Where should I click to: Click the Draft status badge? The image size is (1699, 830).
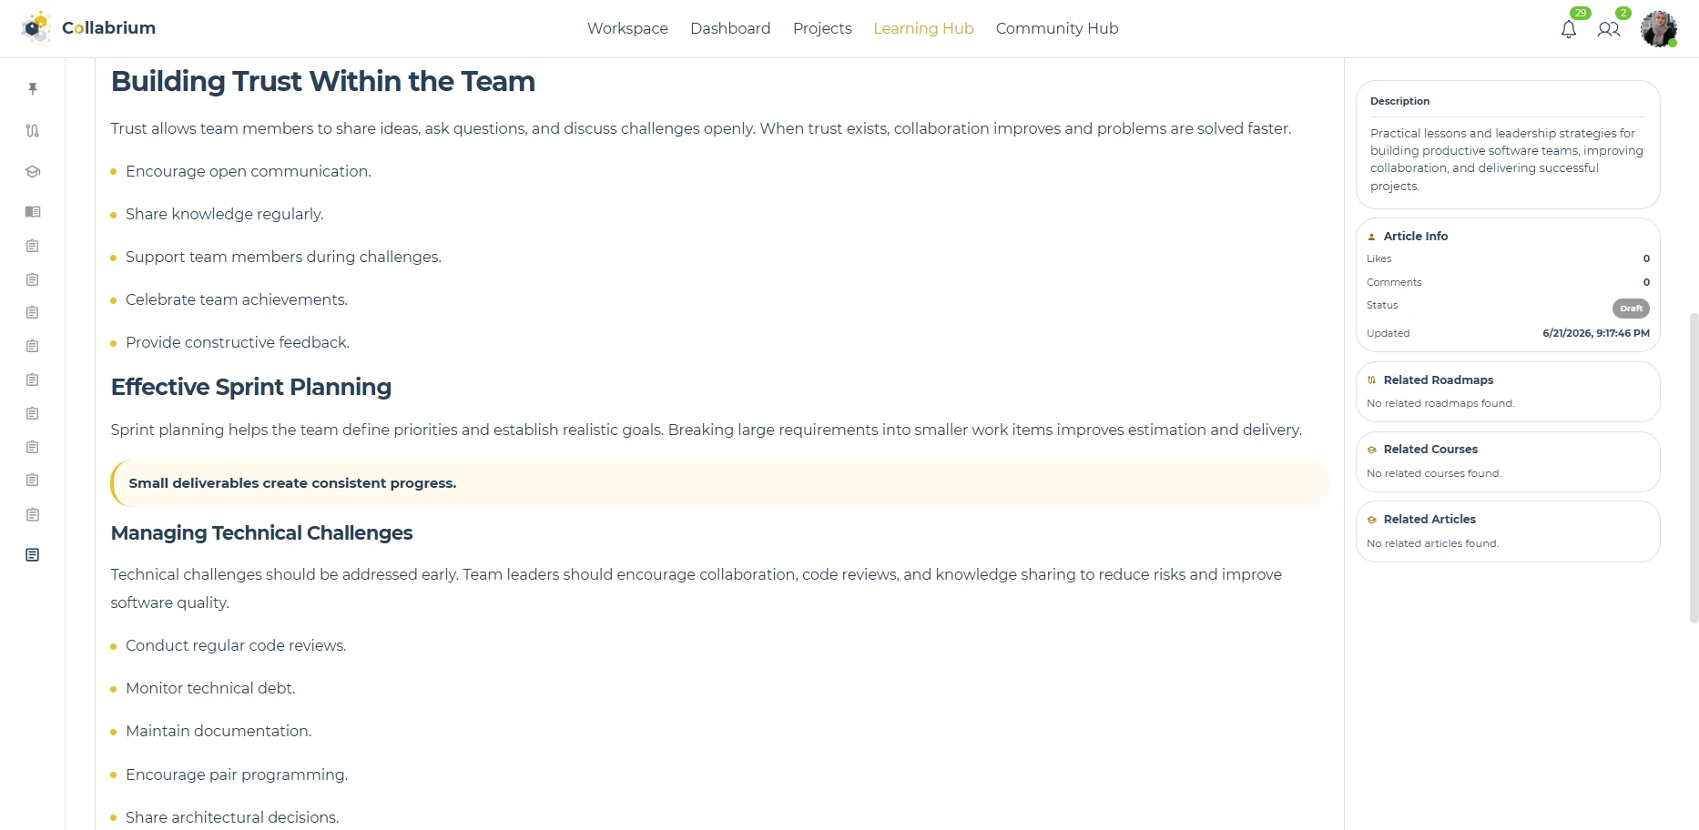click(1631, 309)
